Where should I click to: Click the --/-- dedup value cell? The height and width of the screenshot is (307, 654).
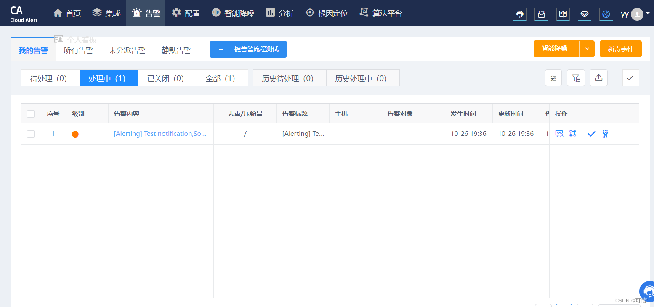tap(245, 134)
